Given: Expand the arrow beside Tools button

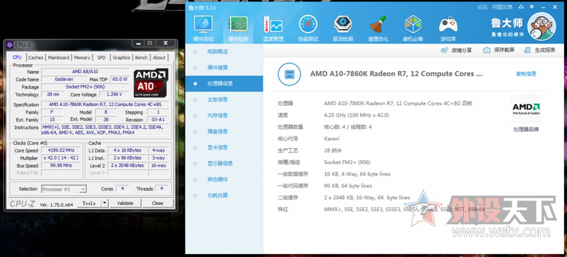Looking at the screenshot, I should [105, 203].
